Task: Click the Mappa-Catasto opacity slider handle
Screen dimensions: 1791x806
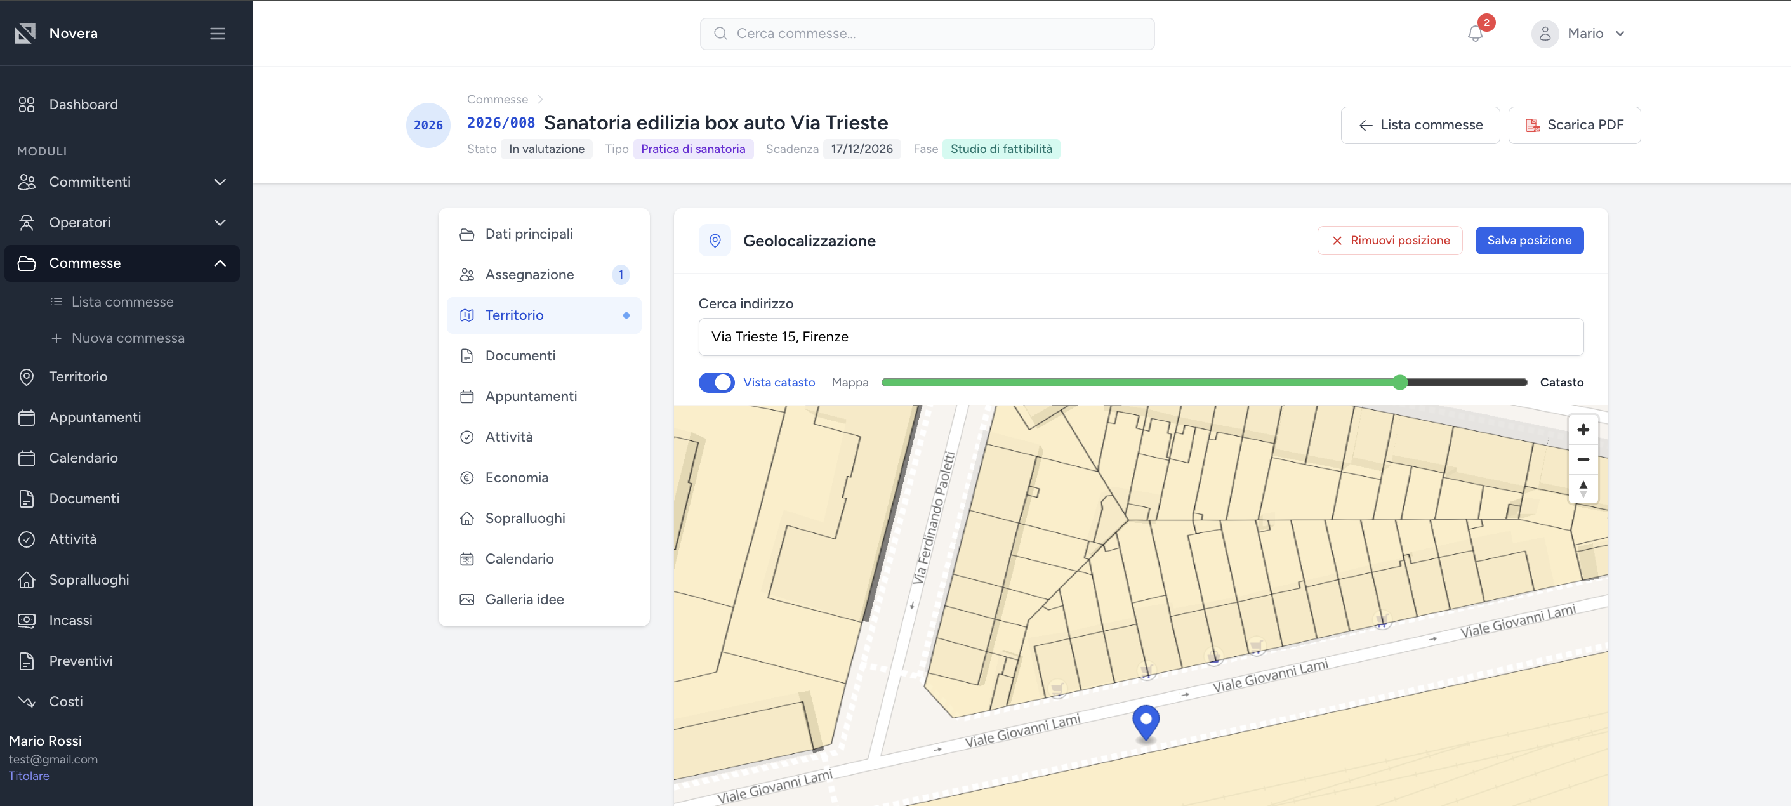Action: tap(1399, 383)
